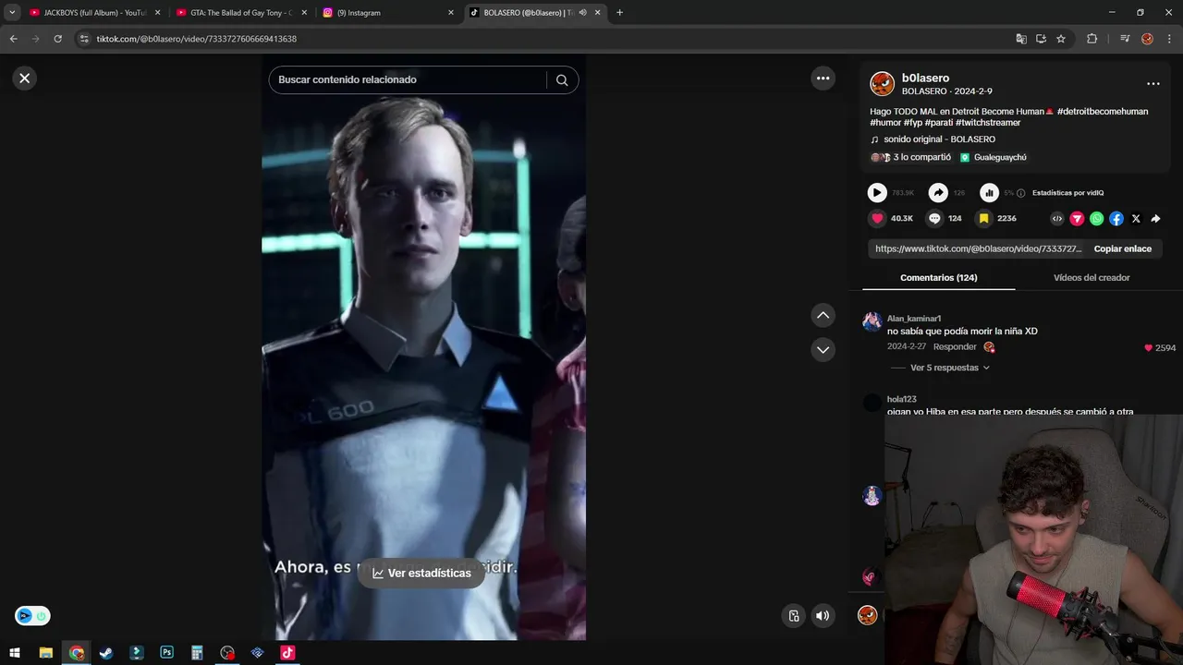Screen dimensions: 1183x665
Task: Click the vidIQ share arrow icon
Action: point(938,193)
